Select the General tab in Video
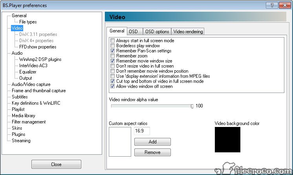This screenshot has width=293, height=175. click(x=117, y=31)
